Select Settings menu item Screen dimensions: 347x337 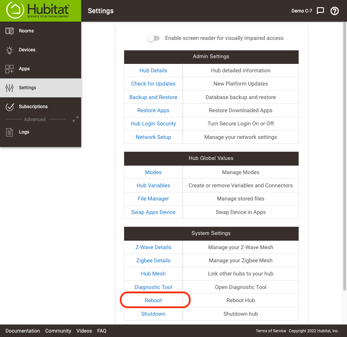41,88
